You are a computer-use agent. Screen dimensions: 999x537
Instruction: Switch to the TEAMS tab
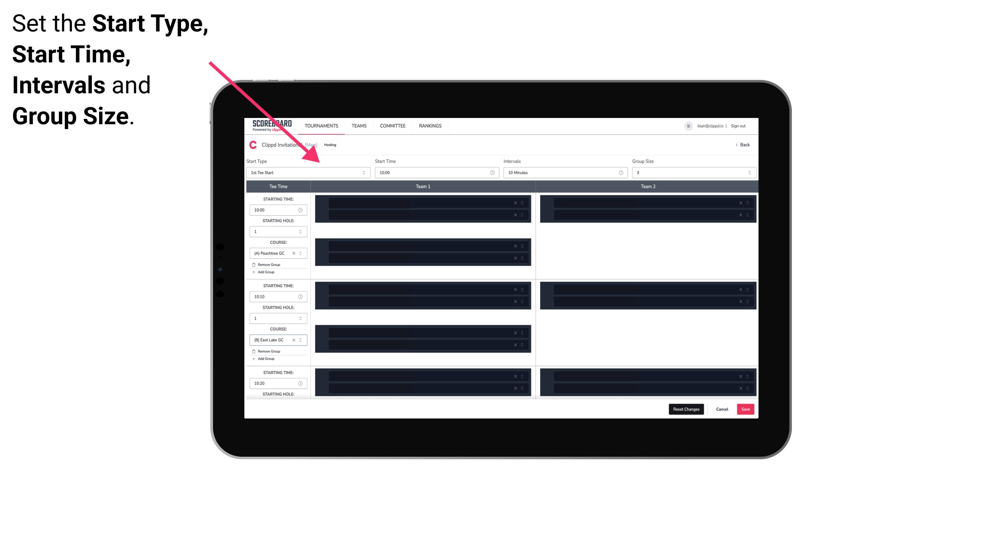click(x=358, y=126)
